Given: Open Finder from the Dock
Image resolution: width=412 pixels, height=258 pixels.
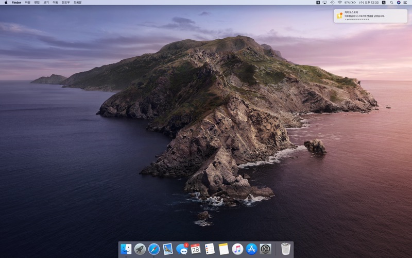Looking at the screenshot, I should point(126,249).
